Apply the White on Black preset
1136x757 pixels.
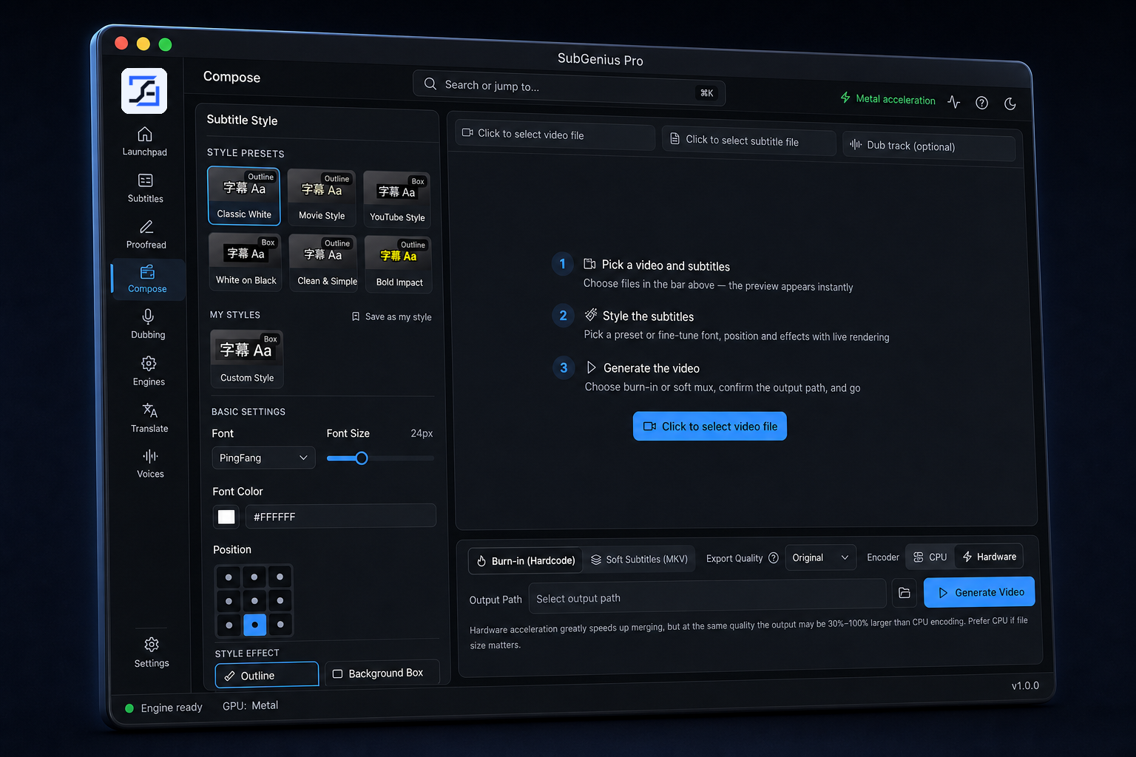246,262
